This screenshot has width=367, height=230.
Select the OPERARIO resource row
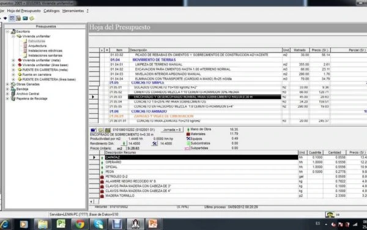201,162
